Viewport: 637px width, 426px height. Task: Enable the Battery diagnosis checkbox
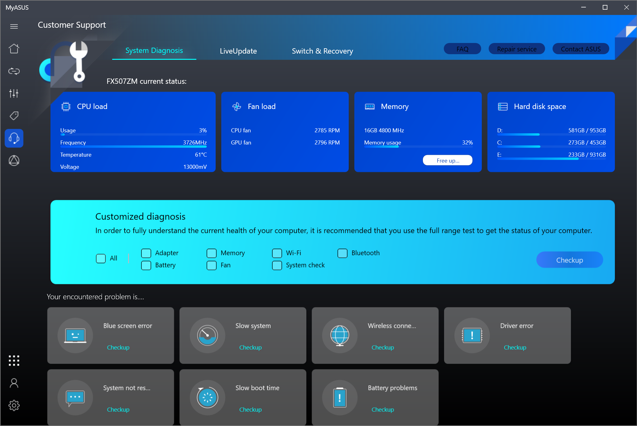(146, 265)
